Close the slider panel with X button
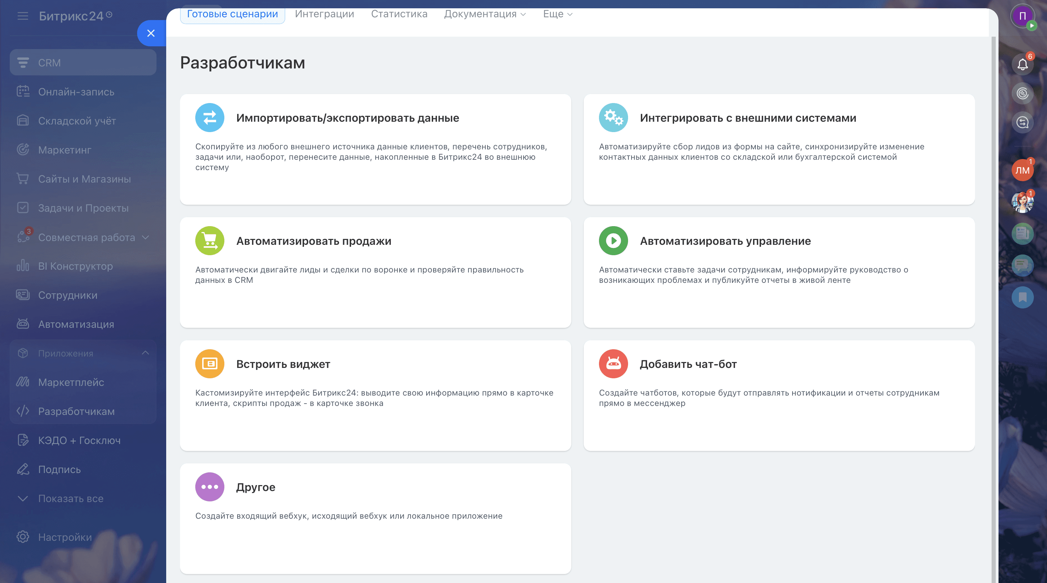Image resolution: width=1047 pixels, height=583 pixels. (151, 33)
